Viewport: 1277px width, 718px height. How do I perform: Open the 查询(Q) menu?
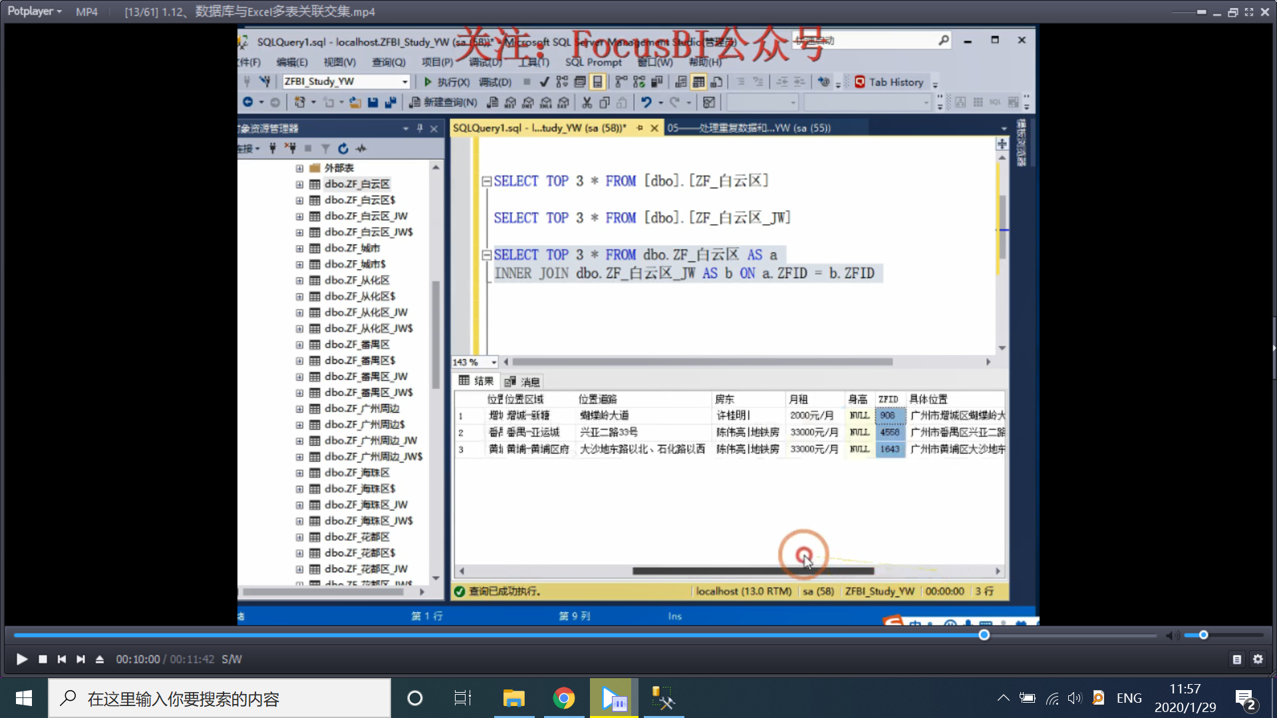point(388,62)
